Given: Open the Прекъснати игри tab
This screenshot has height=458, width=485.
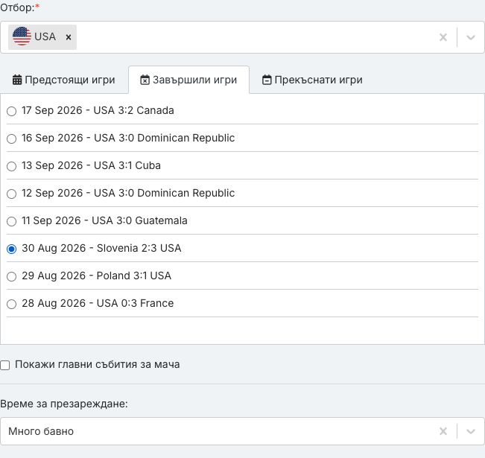Looking at the screenshot, I should pyautogui.click(x=312, y=80).
